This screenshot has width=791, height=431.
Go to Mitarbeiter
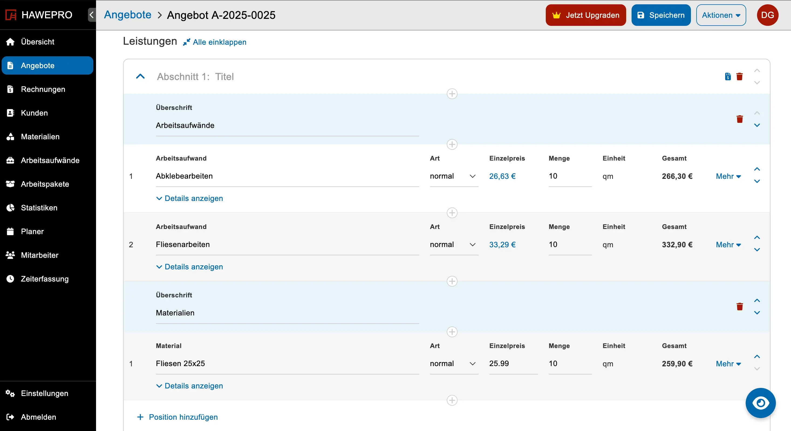(x=47, y=255)
